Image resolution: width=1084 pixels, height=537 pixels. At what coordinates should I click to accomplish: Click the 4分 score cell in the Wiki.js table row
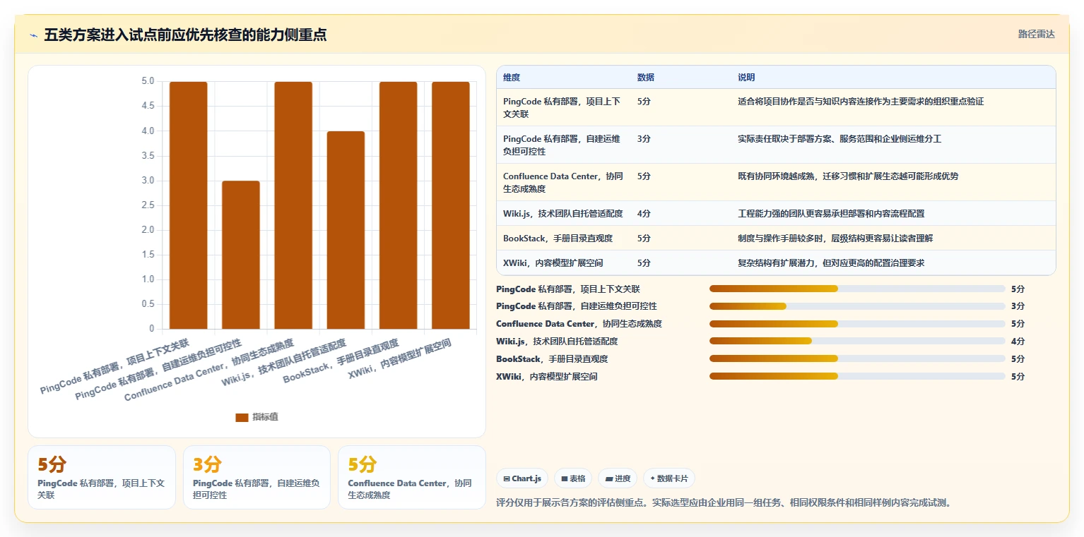[x=644, y=213]
